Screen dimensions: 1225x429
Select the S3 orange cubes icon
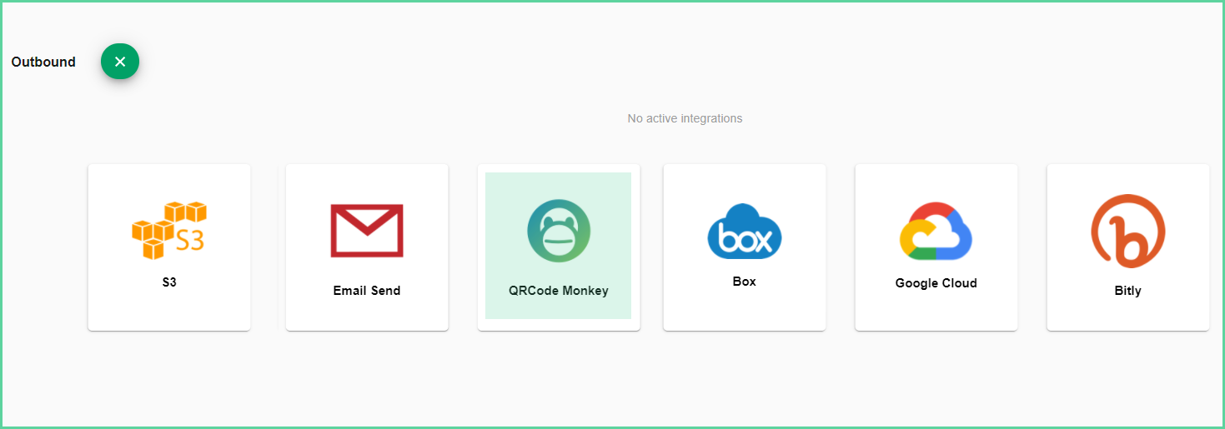[169, 230]
